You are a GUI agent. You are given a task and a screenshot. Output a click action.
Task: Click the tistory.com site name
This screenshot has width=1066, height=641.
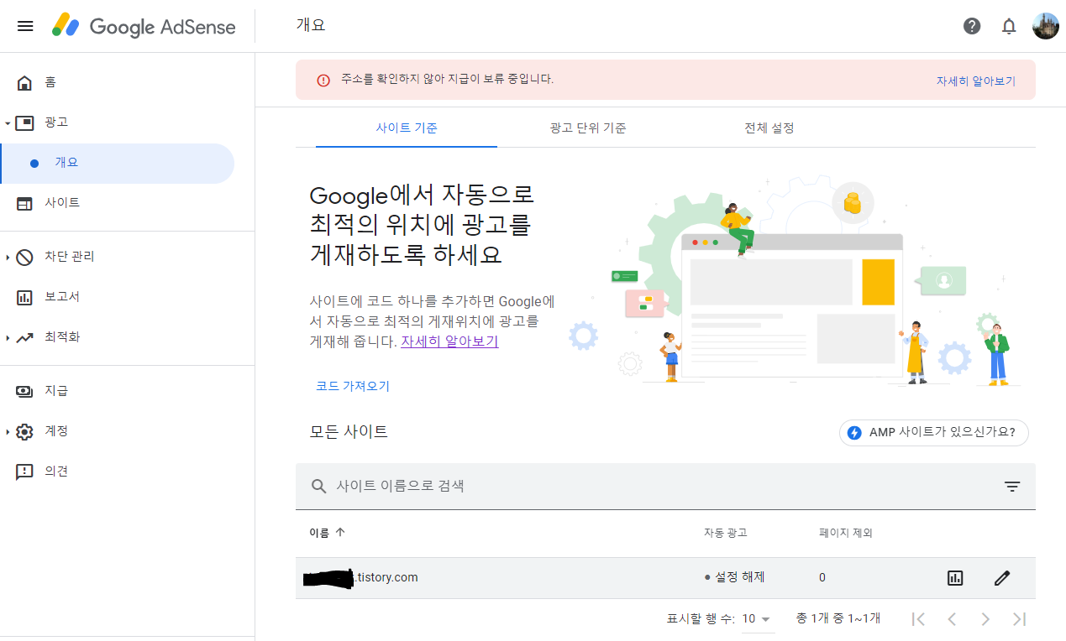click(x=361, y=577)
